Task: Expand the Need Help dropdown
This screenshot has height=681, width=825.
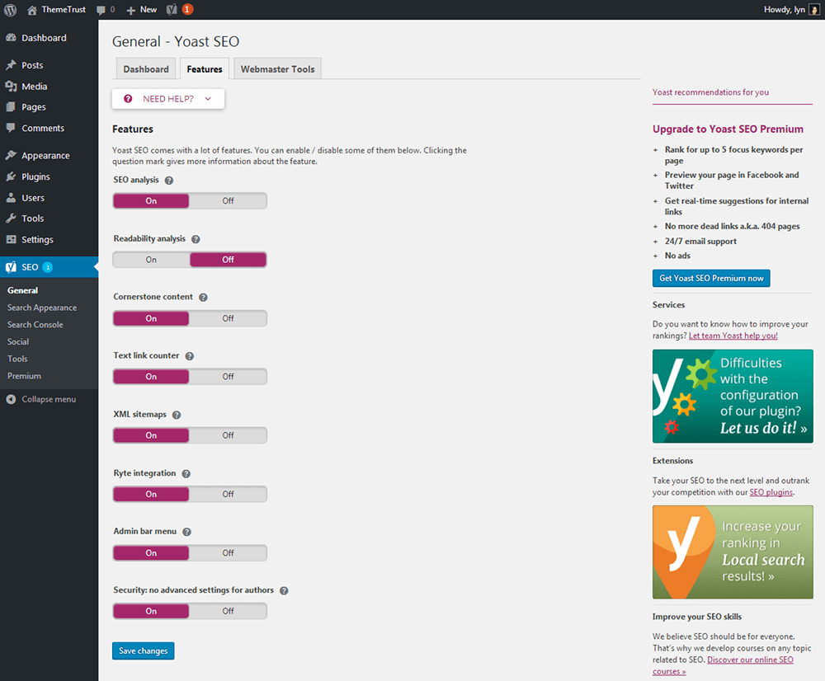Action: [x=168, y=99]
